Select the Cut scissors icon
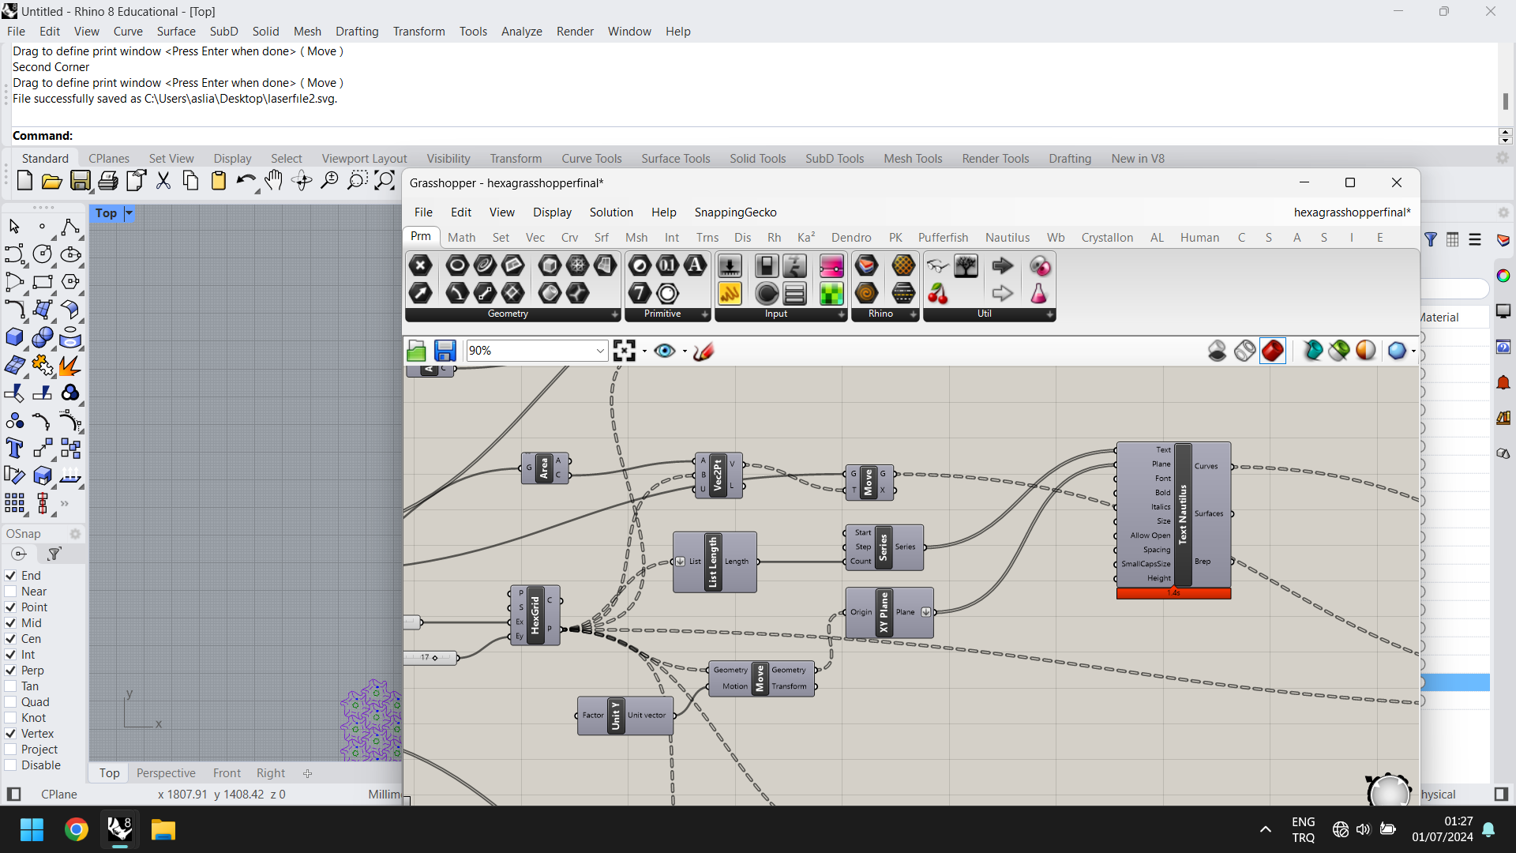 click(163, 181)
